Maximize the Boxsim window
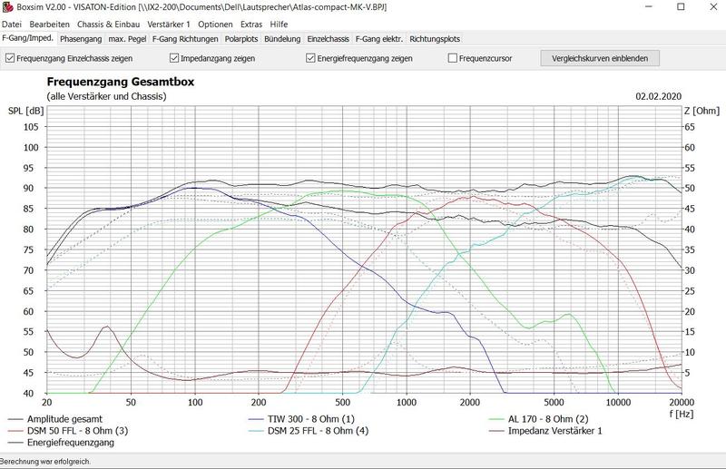Screen dimensions: 726x469 point(682,7)
